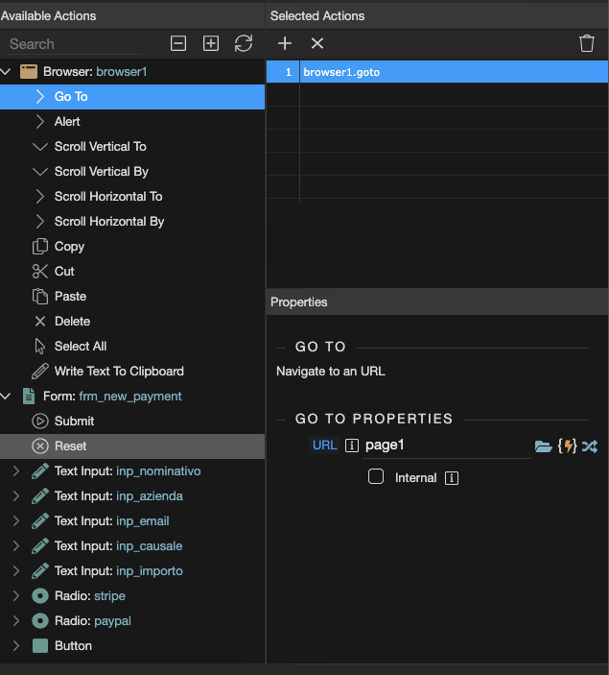Click the URL text field containing page1

[x=446, y=446]
